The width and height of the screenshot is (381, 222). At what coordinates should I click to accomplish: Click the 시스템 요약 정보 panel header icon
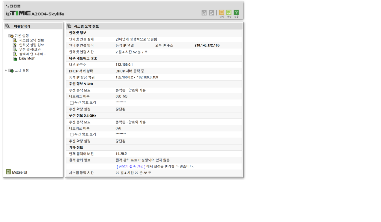point(70,26)
